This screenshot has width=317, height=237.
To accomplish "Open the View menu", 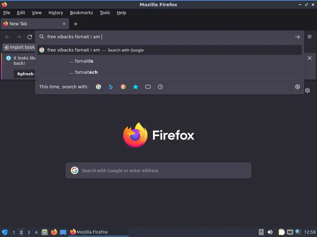I will click(x=37, y=13).
